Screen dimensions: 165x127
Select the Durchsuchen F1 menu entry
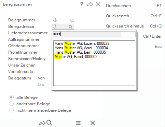(134, 6)
